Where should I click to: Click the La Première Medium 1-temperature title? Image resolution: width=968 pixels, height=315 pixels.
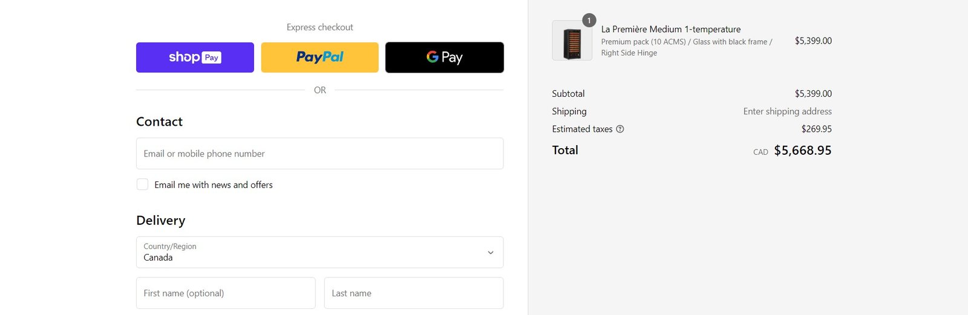coord(670,29)
